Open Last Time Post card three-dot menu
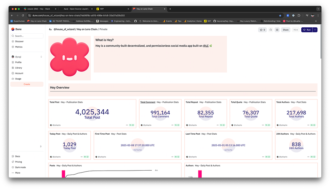330x189 pixels. click(263, 157)
